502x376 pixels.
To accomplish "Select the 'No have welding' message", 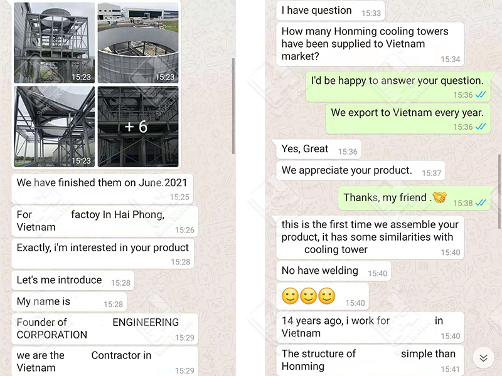I will coord(334,271).
